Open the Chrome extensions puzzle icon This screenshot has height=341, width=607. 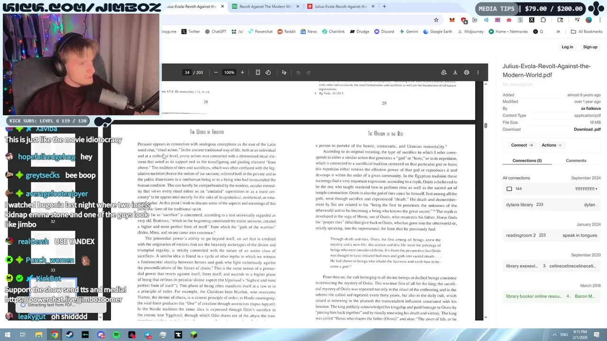543,20
